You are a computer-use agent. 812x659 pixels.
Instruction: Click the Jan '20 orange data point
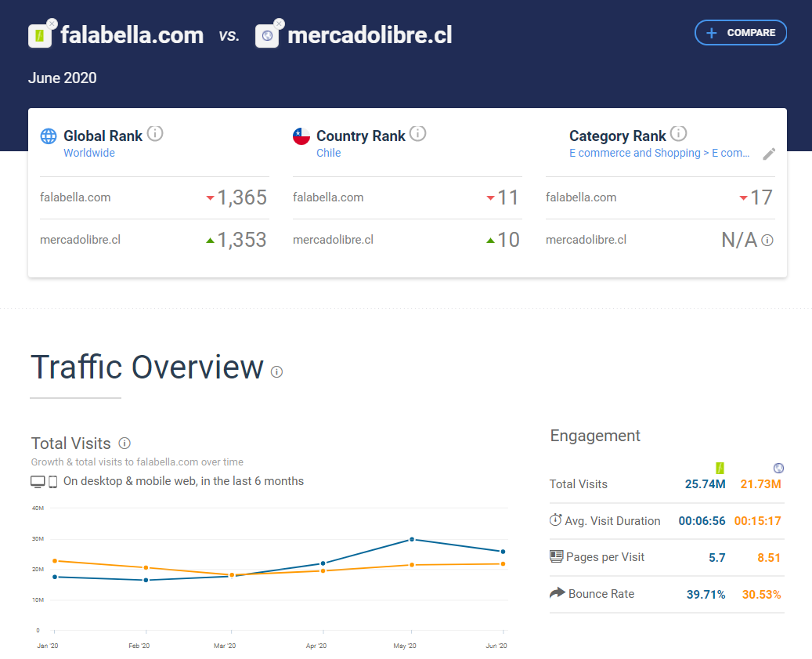point(54,561)
